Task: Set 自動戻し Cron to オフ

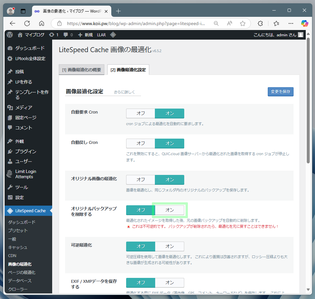Action: coord(141,143)
